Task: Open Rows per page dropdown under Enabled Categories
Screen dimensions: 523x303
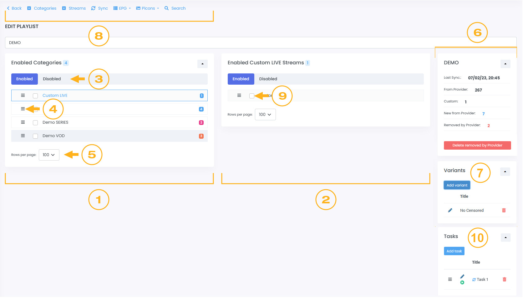Action: [49, 155]
